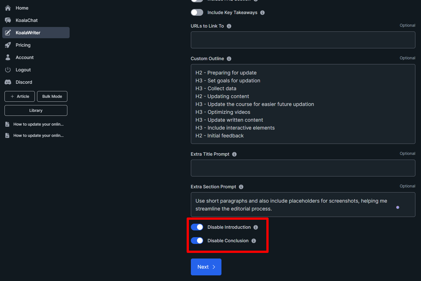
Task: Open the Extra Section Prompt info tooltip
Action: [241, 187]
